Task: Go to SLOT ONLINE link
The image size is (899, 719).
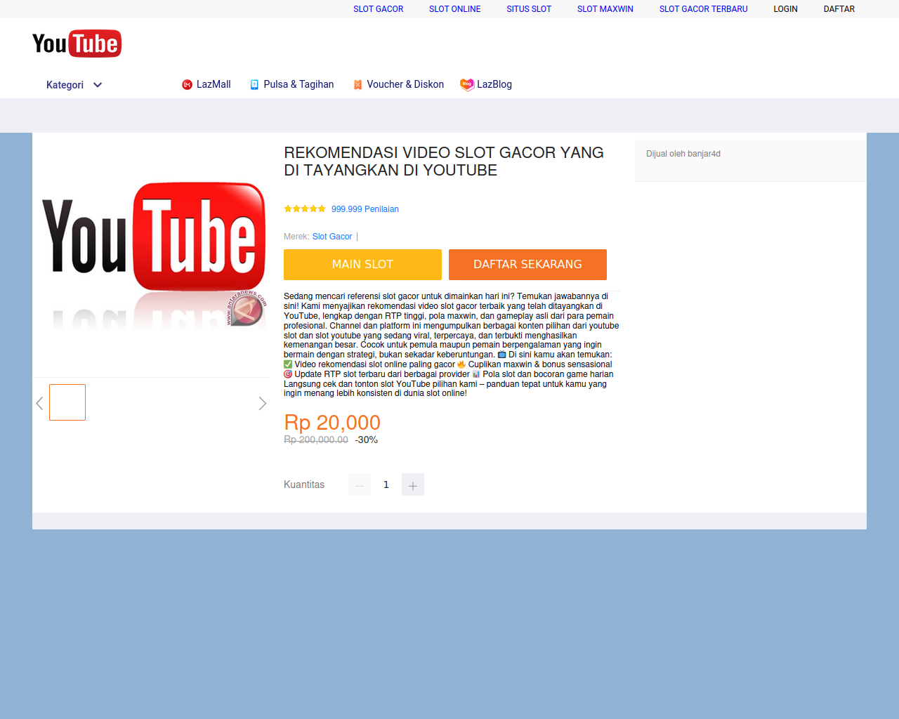Action: click(x=454, y=9)
